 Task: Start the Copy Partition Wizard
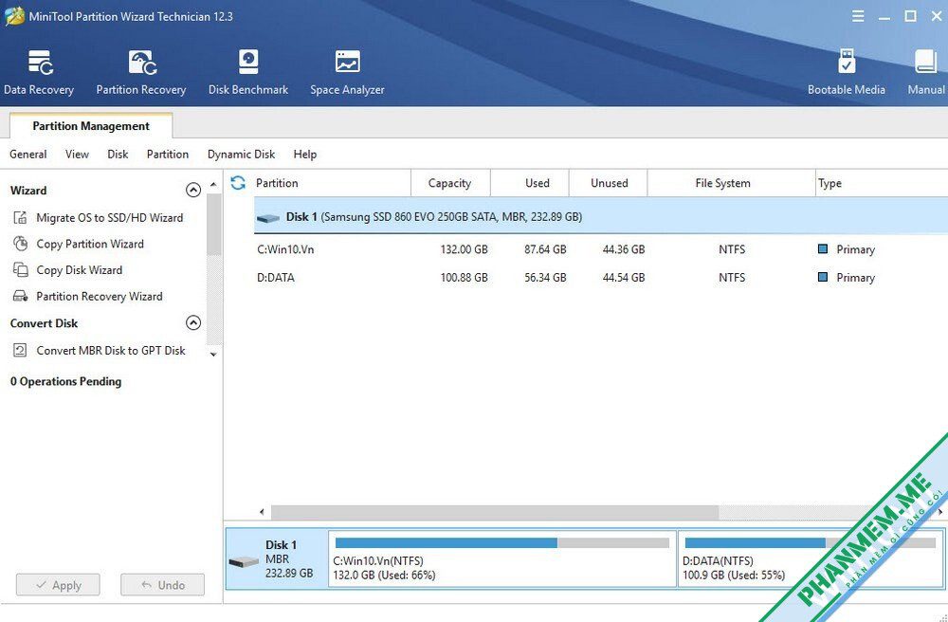[90, 244]
